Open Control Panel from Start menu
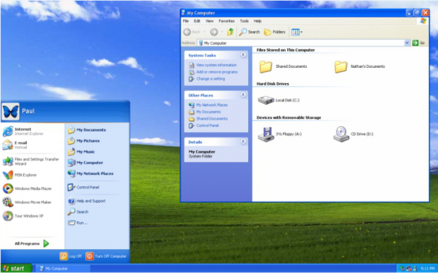This screenshot has height=273, width=438. click(x=84, y=187)
